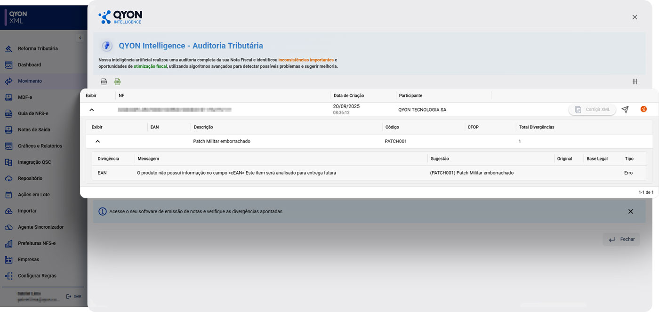Open Gráficos e Relatórios menu
This screenshot has height=312, width=659.
(40, 146)
